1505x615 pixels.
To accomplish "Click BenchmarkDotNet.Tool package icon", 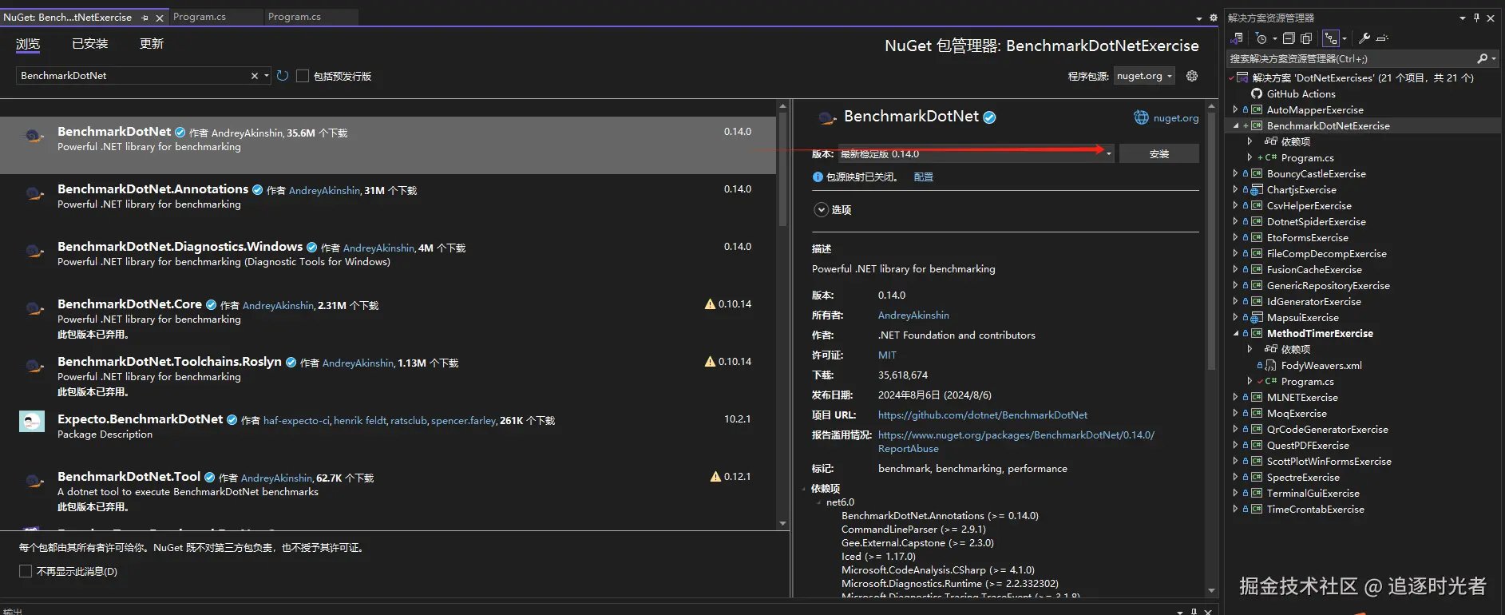I will 33,481.
